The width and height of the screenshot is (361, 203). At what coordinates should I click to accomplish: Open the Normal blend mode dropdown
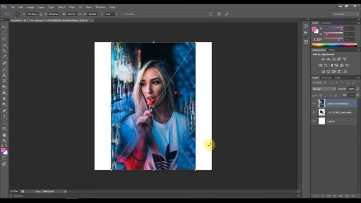click(x=324, y=89)
